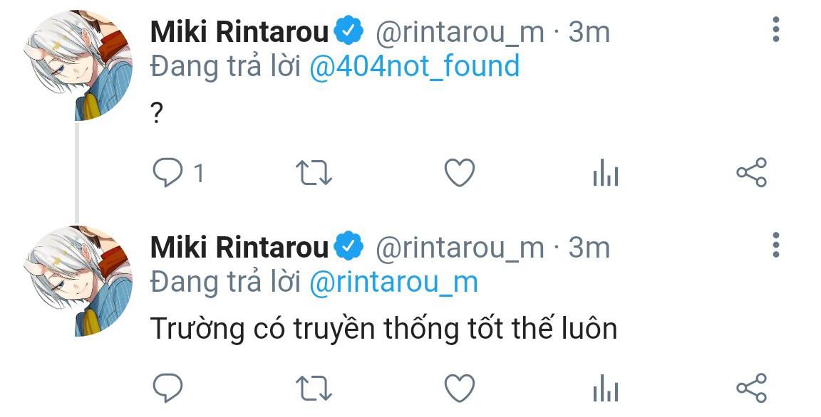The width and height of the screenshot is (821, 417).
Task: Open Miki Rintarou name on first tweet
Action: (x=239, y=31)
